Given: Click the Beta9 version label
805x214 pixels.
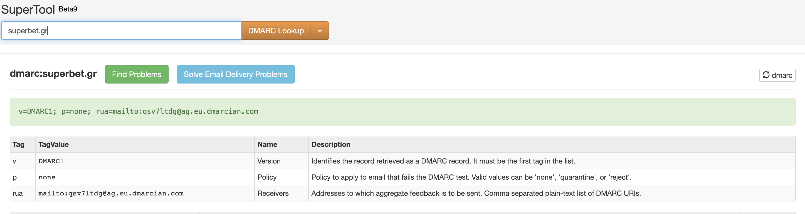Looking at the screenshot, I should (x=68, y=9).
